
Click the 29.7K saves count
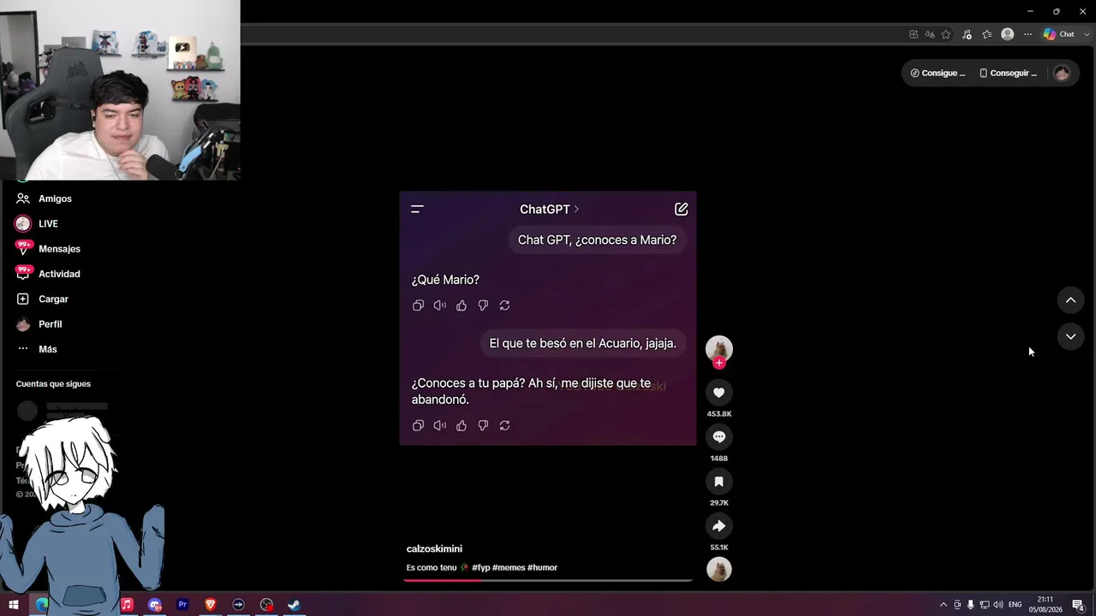(719, 503)
